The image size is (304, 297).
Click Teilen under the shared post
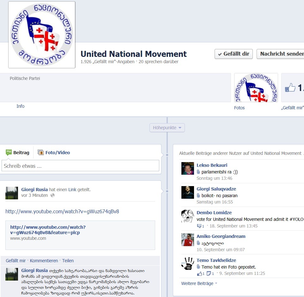[x=68, y=261]
